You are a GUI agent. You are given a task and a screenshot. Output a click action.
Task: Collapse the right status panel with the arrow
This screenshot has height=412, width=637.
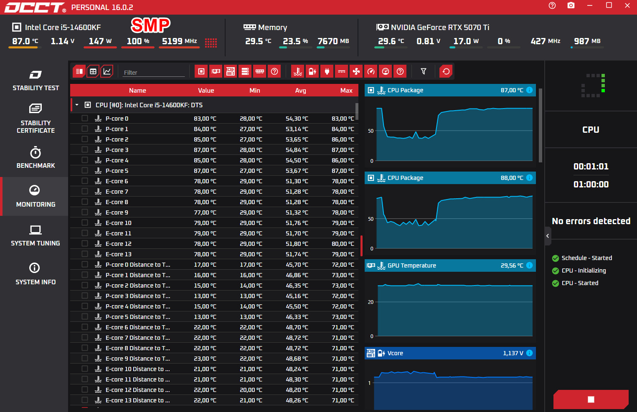548,236
